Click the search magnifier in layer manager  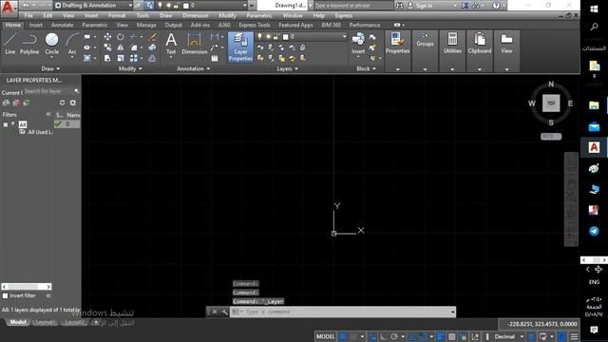coord(77,91)
